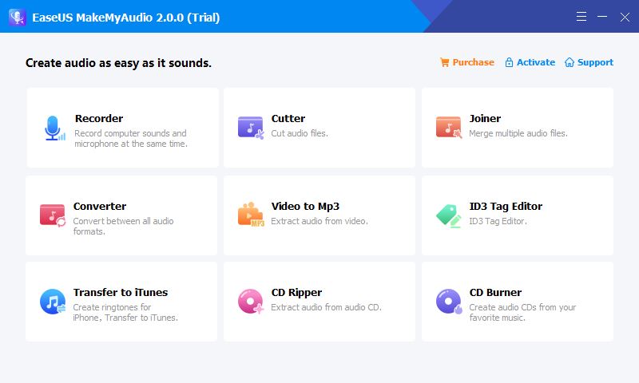Click the CD Ripper pink disc icon

(251, 301)
